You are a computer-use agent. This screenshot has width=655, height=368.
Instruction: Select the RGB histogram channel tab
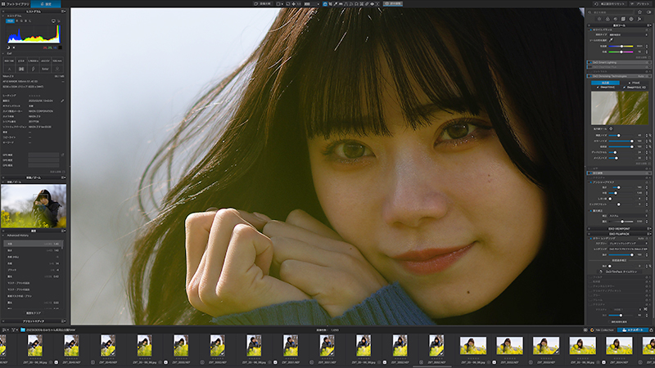coord(10,21)
